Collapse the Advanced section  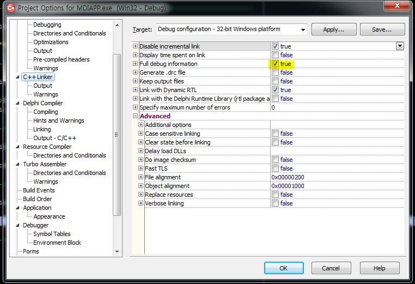click(x=136, y=116)
